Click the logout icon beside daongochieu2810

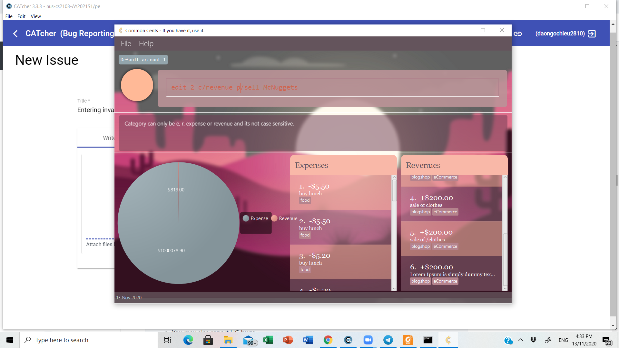pyautogui.click(x=592, y=34)
